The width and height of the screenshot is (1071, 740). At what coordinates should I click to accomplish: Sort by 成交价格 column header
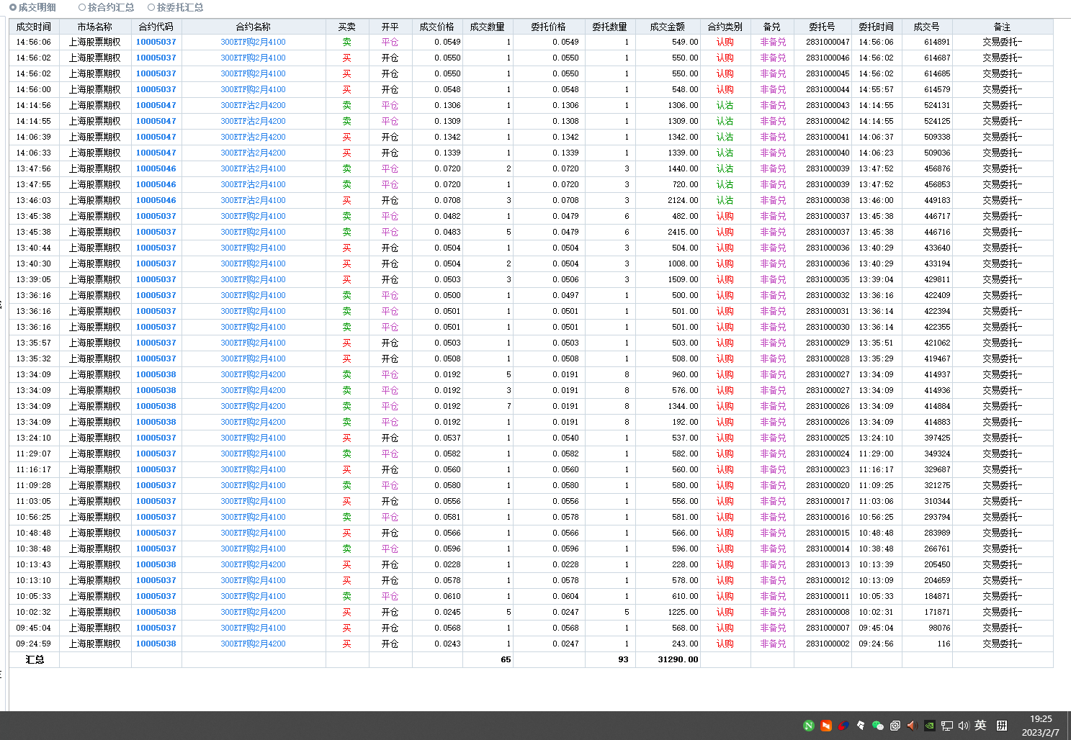point(436,27)
